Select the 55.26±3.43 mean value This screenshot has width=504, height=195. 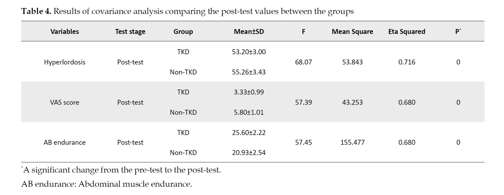coord(249,72)
